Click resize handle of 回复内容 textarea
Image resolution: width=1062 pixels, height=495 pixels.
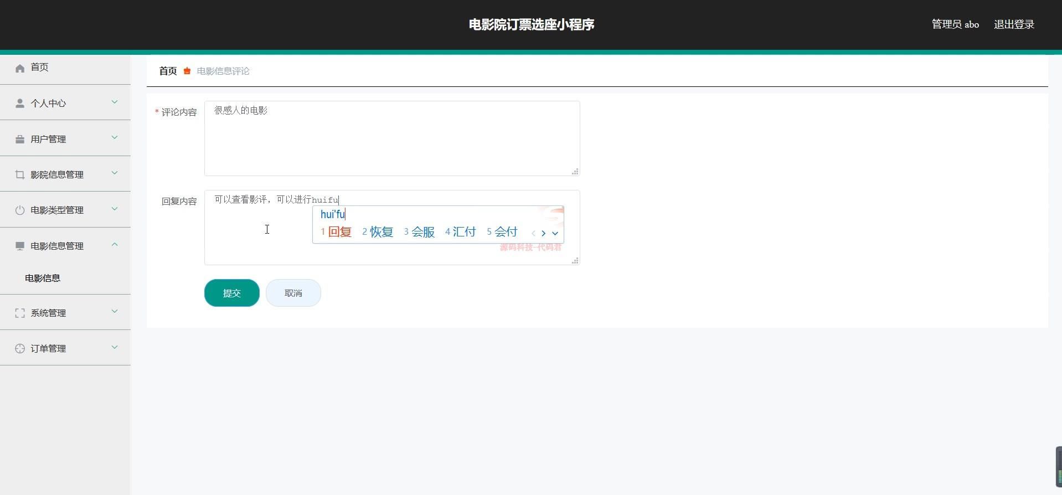pos(575,261)
